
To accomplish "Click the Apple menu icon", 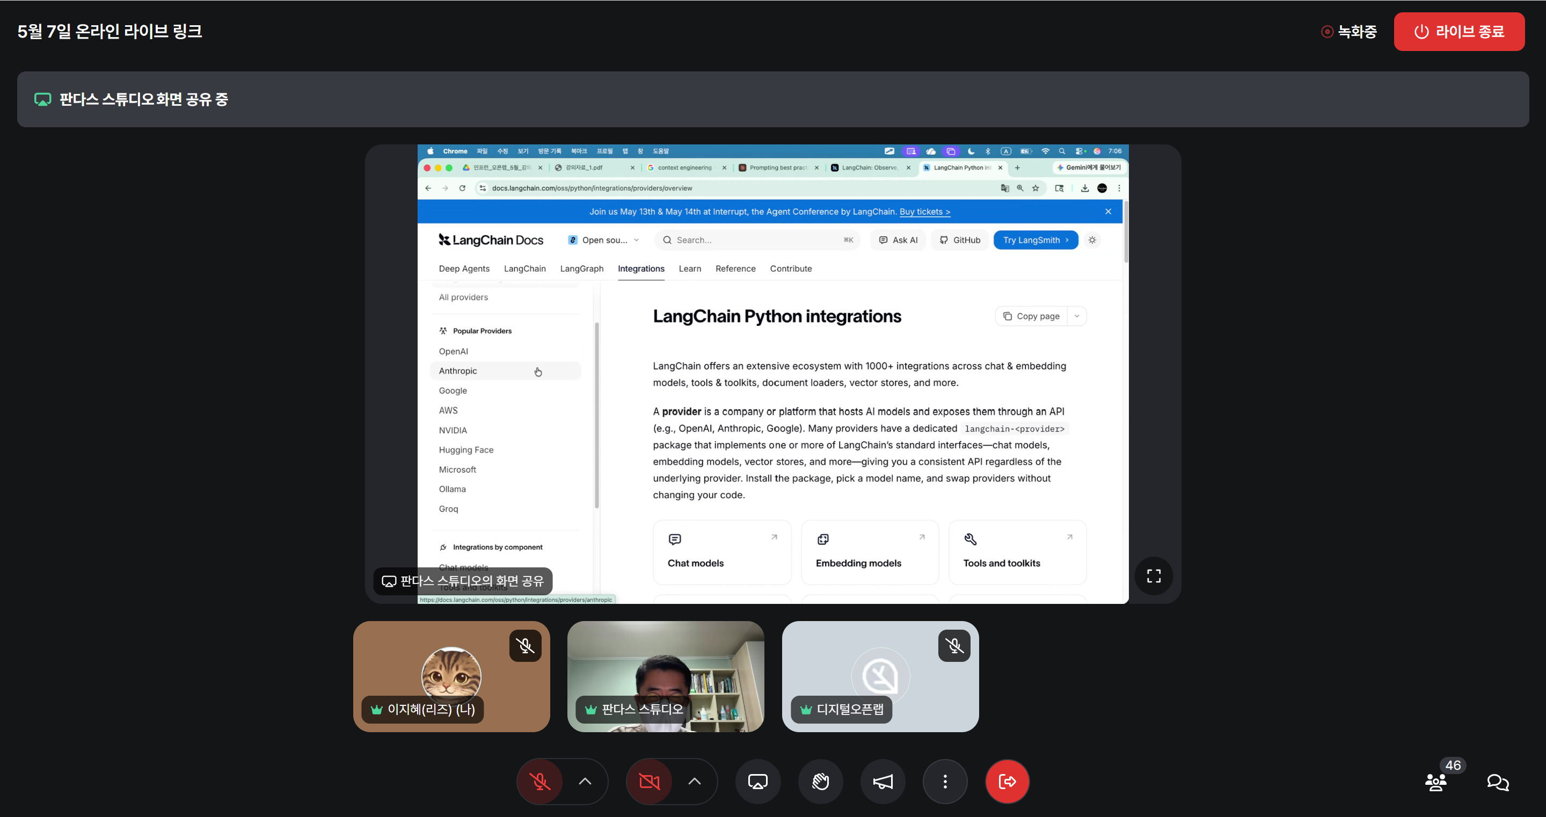I will [x=429, y=151].
